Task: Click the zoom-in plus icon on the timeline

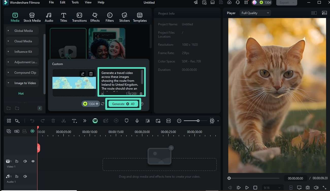Action: click(x=212, y=121)
